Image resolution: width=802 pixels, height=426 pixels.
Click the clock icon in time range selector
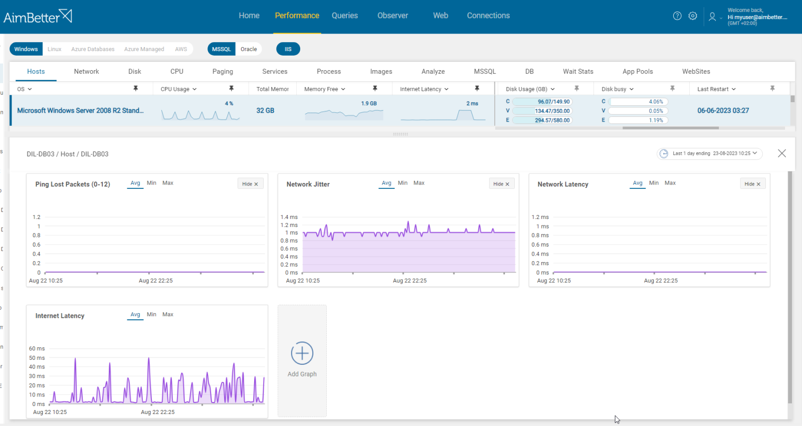click(664, 154)
